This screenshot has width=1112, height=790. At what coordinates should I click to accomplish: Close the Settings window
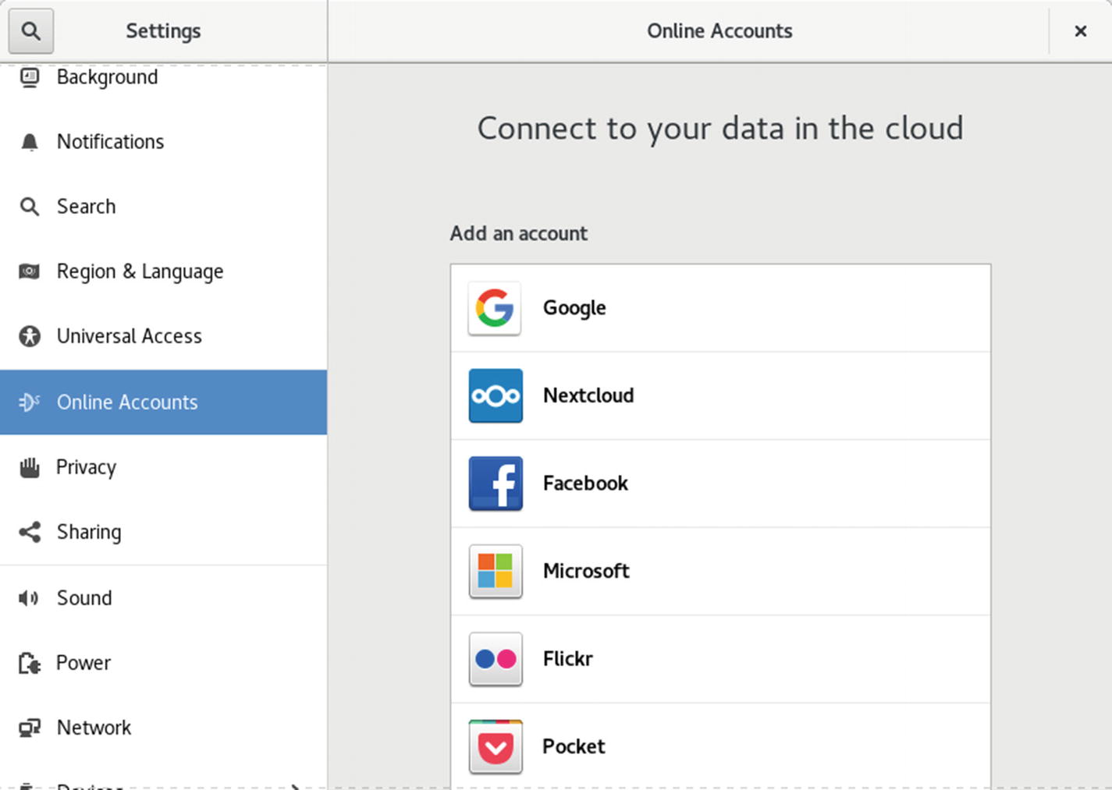(1081, 31)
